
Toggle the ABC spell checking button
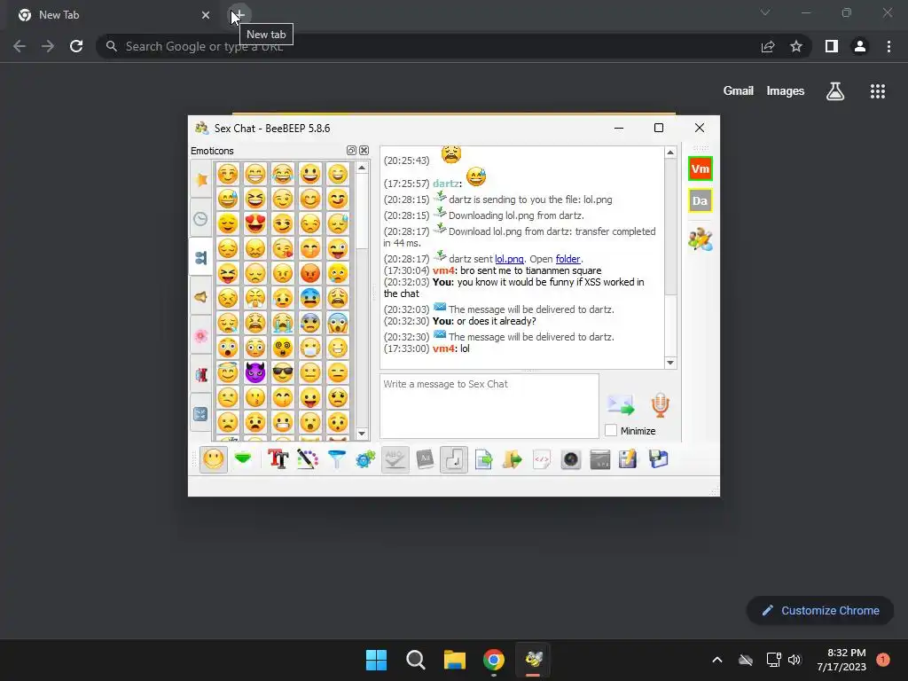395,459
